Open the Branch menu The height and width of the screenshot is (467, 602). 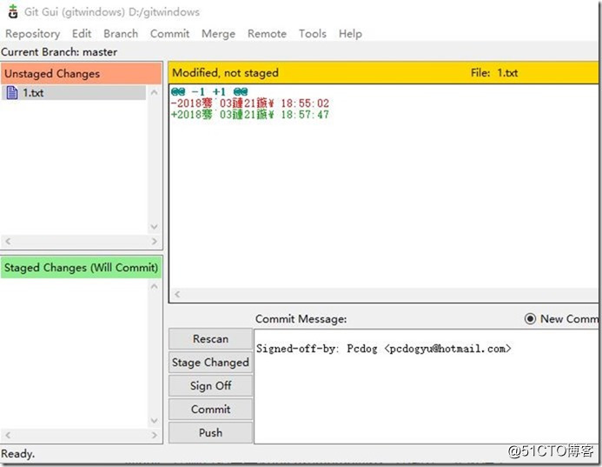coord(121,34)
